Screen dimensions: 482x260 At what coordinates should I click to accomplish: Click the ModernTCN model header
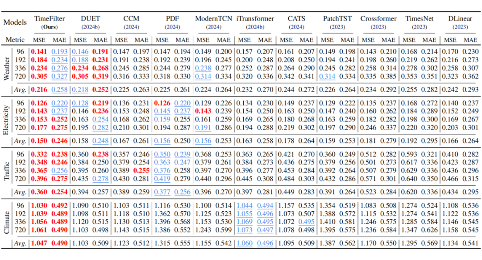pyautogui.click(x=214, y=19)
